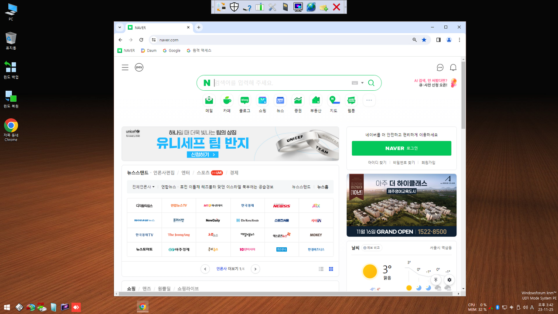Bookmark page with Chrome star icon
558x314 pixels.
(424, 40)
